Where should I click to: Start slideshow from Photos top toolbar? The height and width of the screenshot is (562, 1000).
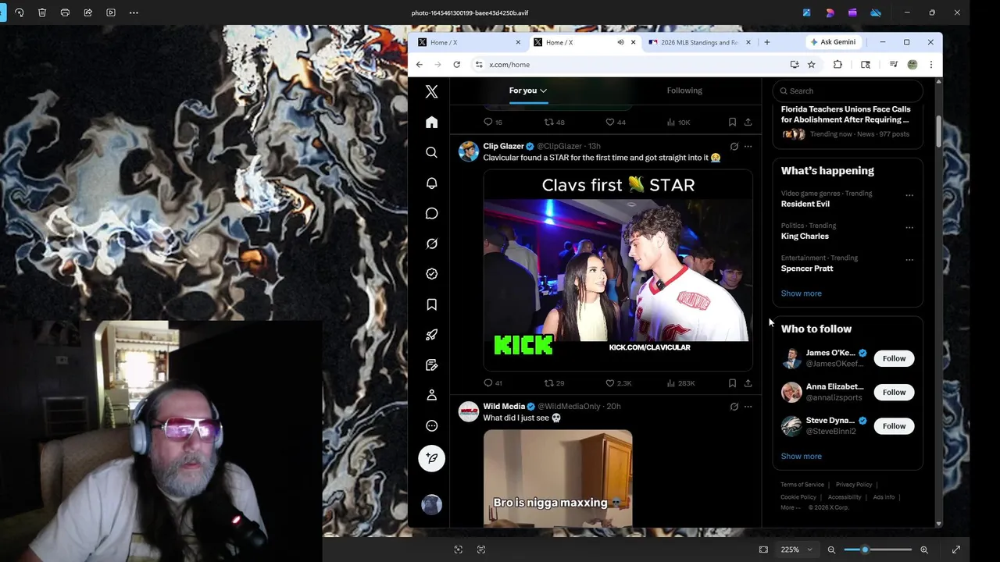click(x=111, y=12)
